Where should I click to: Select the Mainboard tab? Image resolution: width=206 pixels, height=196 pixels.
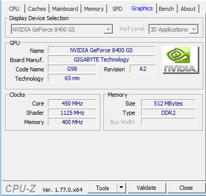click(x=65, y=9)
